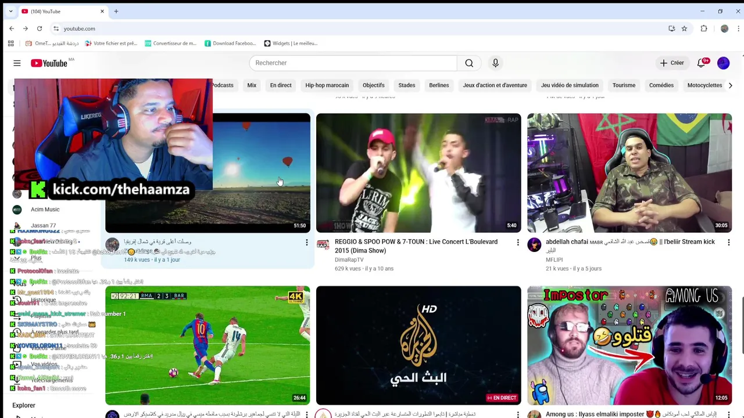744x418 pixels.
Task: Open options menu for the Among us video
Action: point(729,415)
